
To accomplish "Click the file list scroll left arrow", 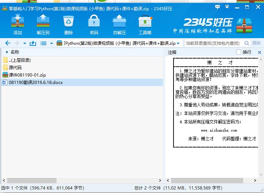I will (x=4, y=180).
